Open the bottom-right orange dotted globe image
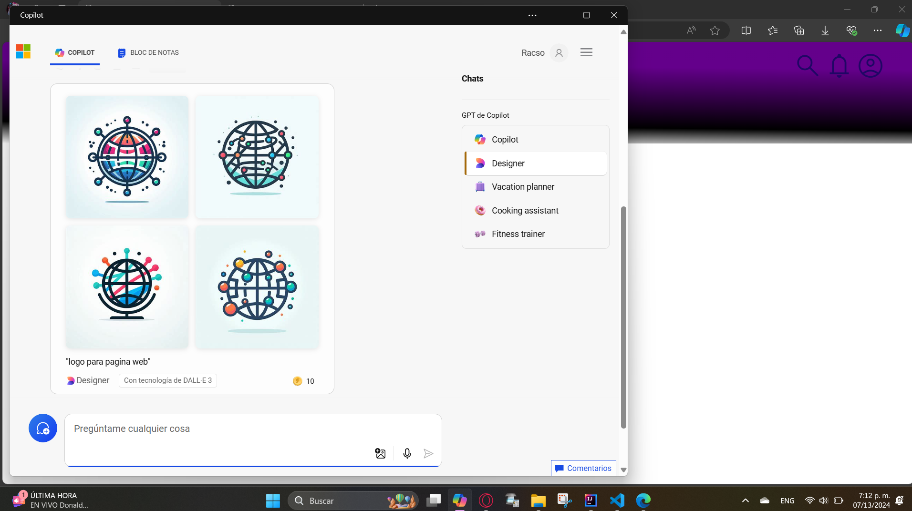 coord(257,287)
